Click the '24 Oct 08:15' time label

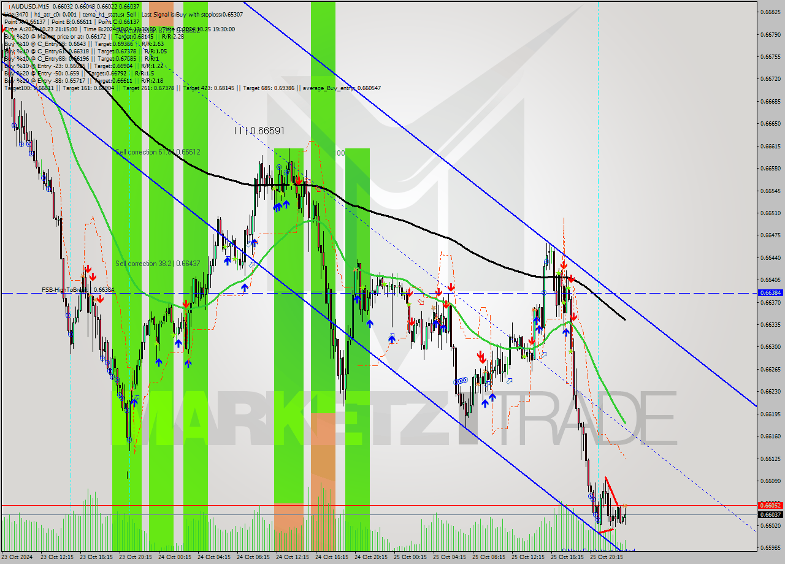[253, 557]
